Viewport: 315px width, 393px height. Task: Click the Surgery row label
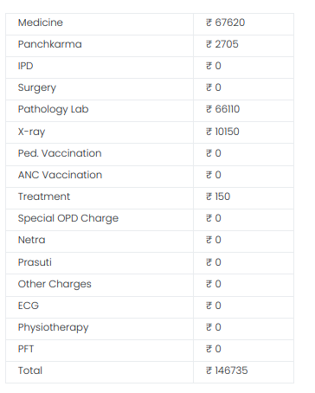point(37,87)
